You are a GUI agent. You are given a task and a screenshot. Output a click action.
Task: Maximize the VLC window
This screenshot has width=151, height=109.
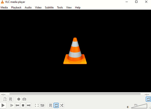[136, 2]
